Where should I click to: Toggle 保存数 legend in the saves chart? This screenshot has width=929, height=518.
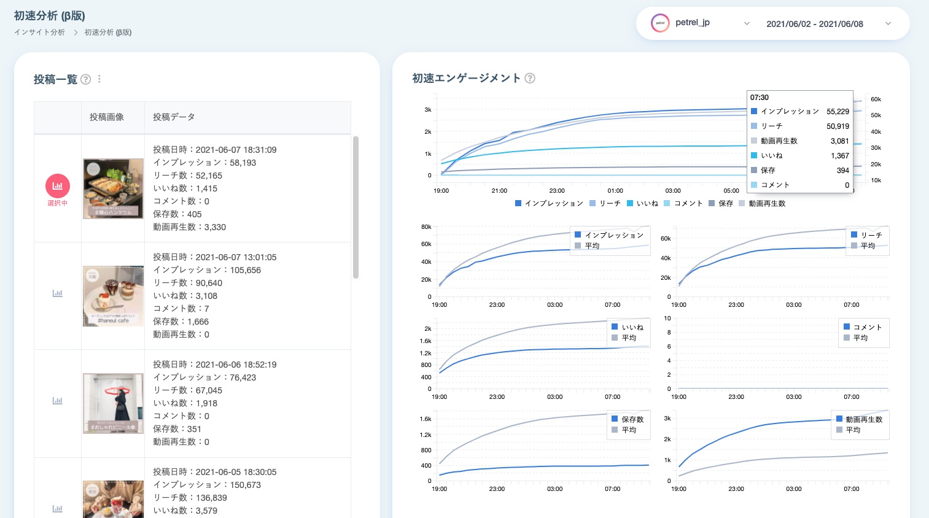coord(628,419)
